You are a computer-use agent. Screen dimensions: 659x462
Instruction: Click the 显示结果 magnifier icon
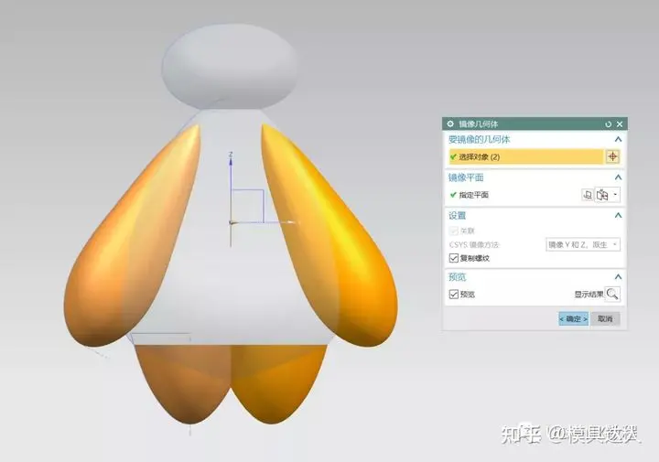click(612, 294)
